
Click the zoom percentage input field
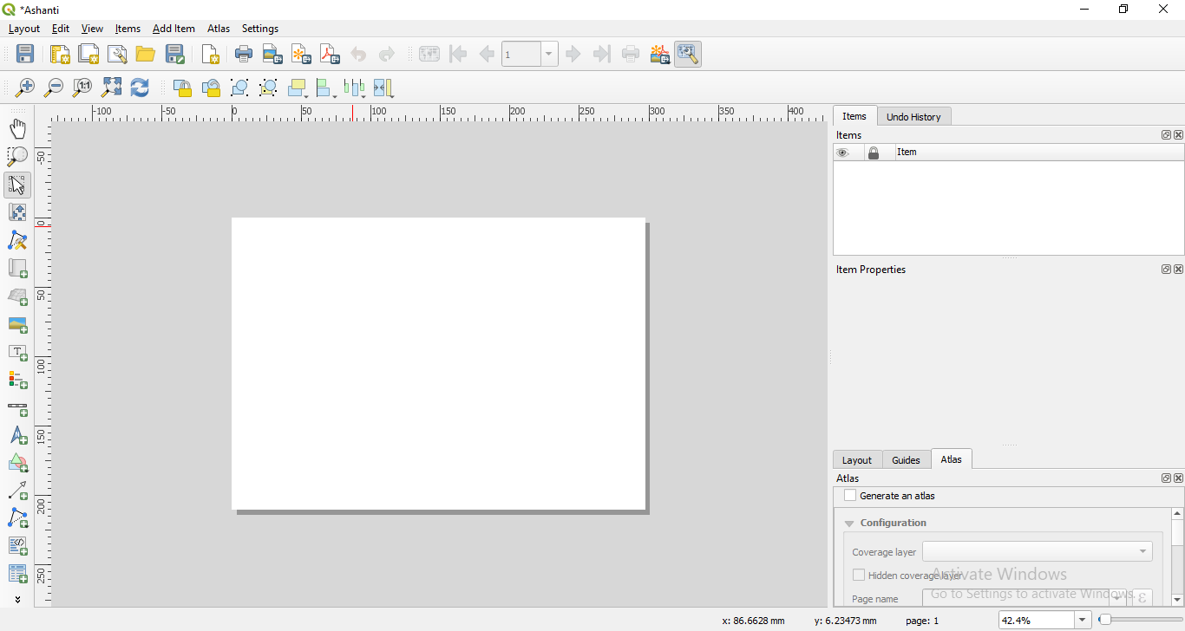tap(1037, 620)
